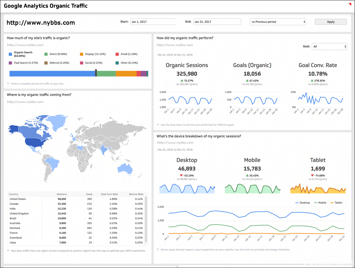Click the red down arrow under Desktop
The height and width of the screenshot is (268, 355).
[x=181, y=175]
